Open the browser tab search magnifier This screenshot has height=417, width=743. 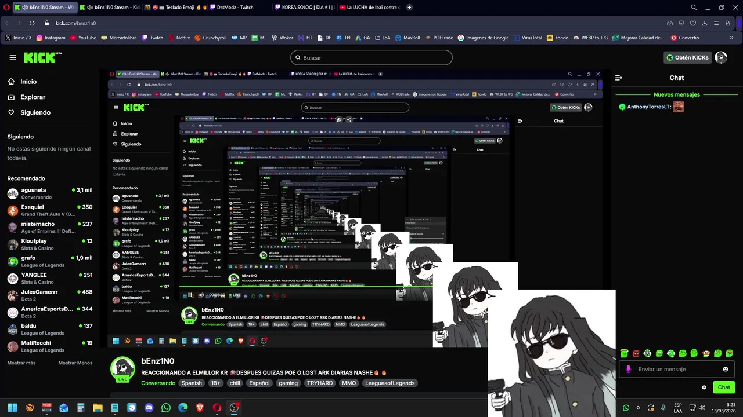[694, 8]
